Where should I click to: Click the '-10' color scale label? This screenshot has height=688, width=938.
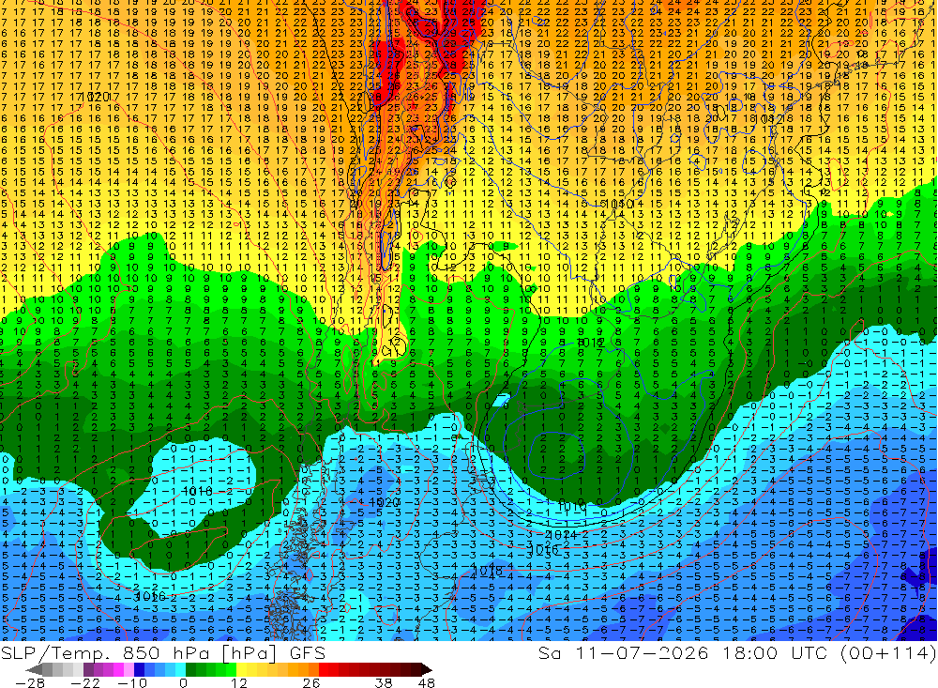click(132, 682)
